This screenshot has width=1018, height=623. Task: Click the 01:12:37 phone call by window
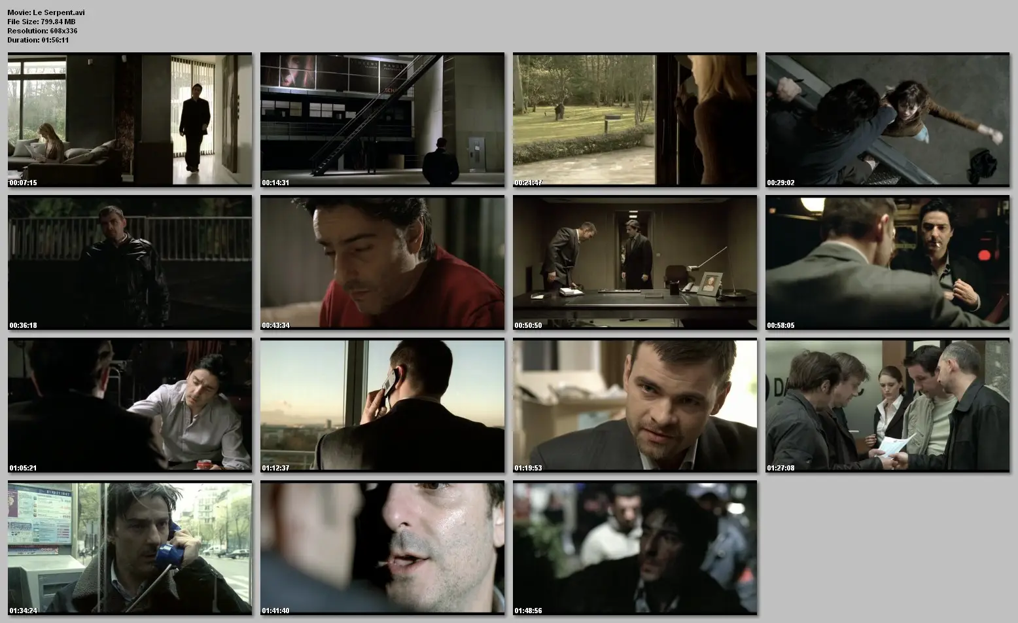click(x=382, y=405)
